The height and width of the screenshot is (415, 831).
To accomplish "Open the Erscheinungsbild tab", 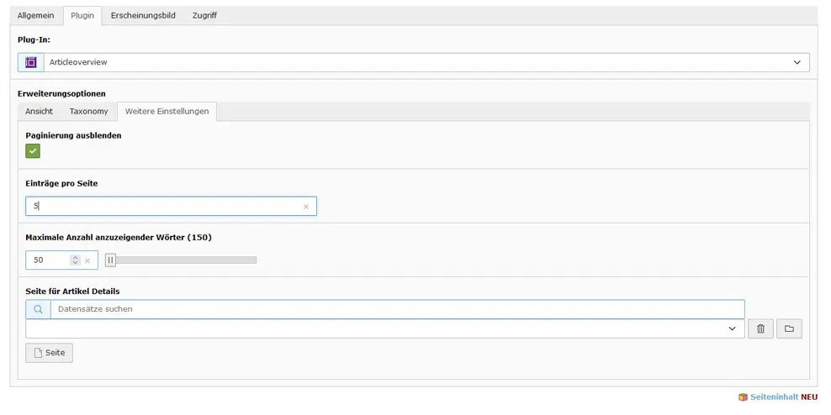I will point(143,15).
